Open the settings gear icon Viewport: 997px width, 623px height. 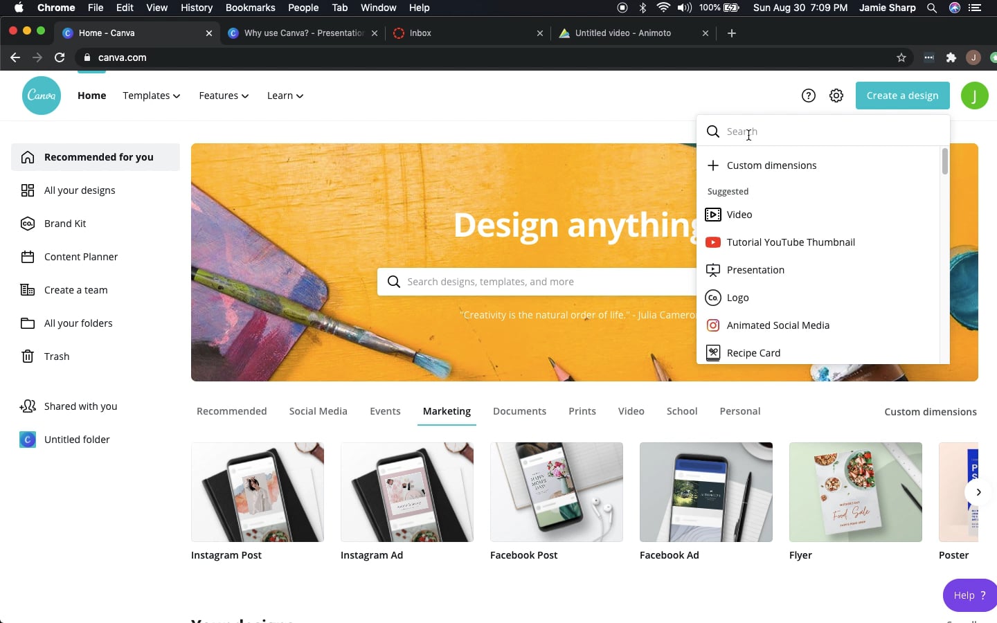tap(836, 96)
